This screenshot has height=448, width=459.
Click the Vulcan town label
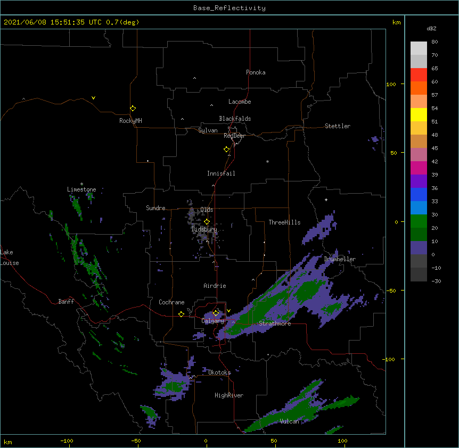(x=289, y=421)
